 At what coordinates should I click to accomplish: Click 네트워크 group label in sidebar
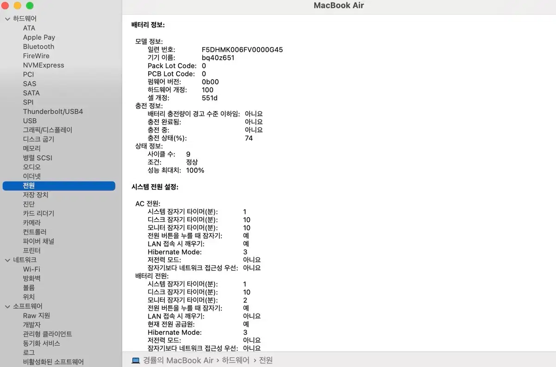coord(25,260)
